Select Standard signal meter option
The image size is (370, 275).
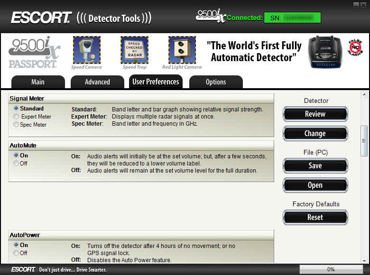click(x=17, y=109)
